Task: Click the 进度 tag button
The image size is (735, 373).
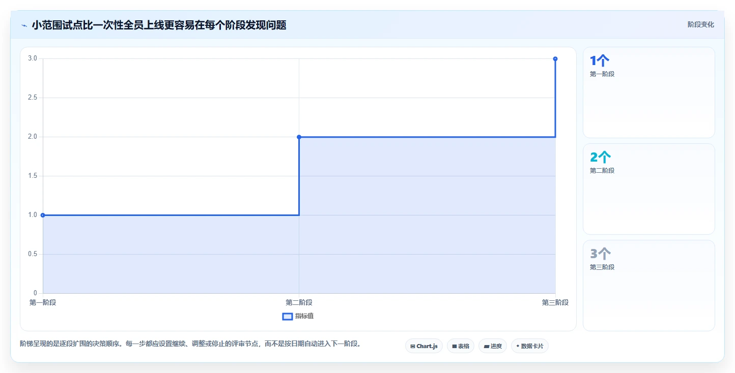Action: click(493, 346)
